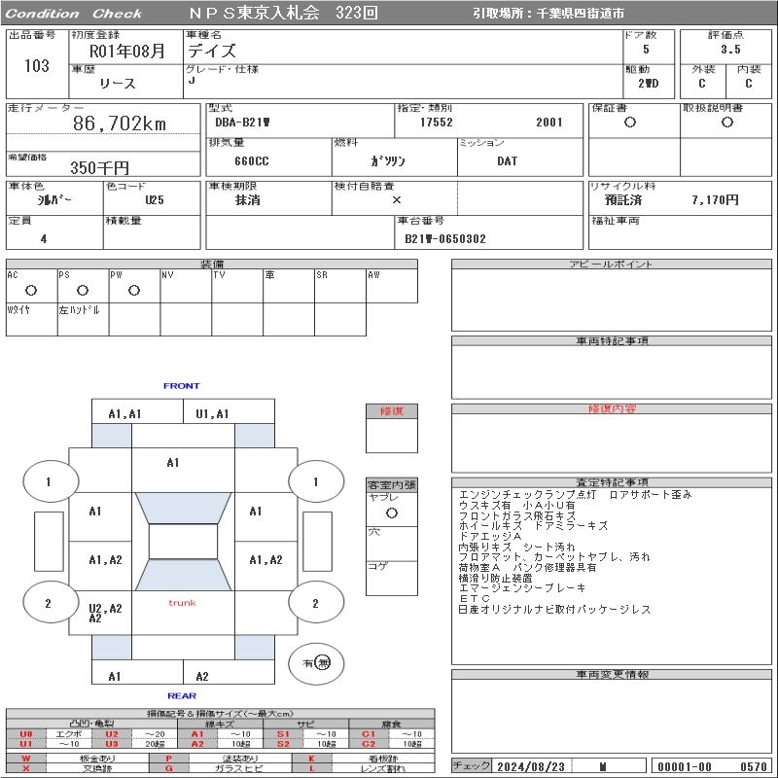The height and width of the screenshot is (778, 778).
Task: Select the chassis number "B21W-0650302"
Action: coord(445,239)
